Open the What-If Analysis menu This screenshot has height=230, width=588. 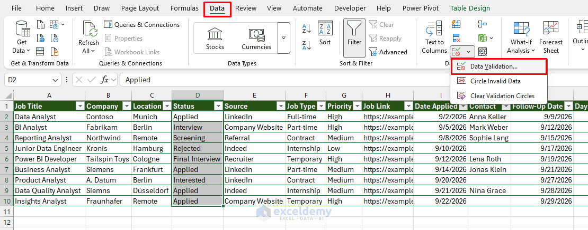coord(521,37)
